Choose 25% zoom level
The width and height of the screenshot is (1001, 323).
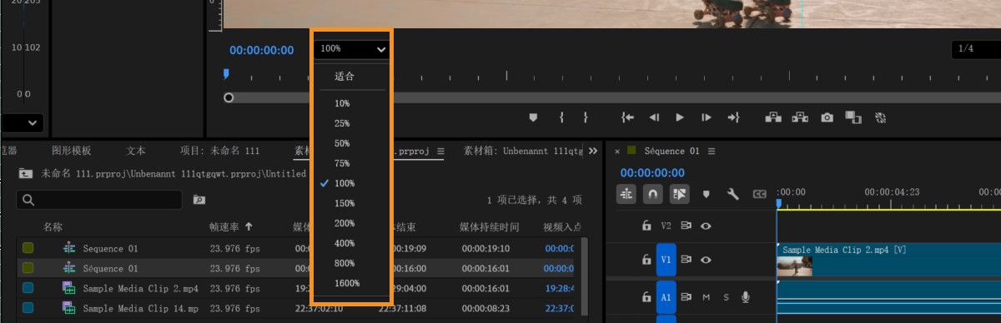pos(342,123)
